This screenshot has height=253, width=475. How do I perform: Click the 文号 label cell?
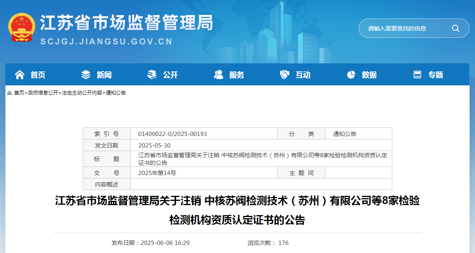click(x=107, y=173)
